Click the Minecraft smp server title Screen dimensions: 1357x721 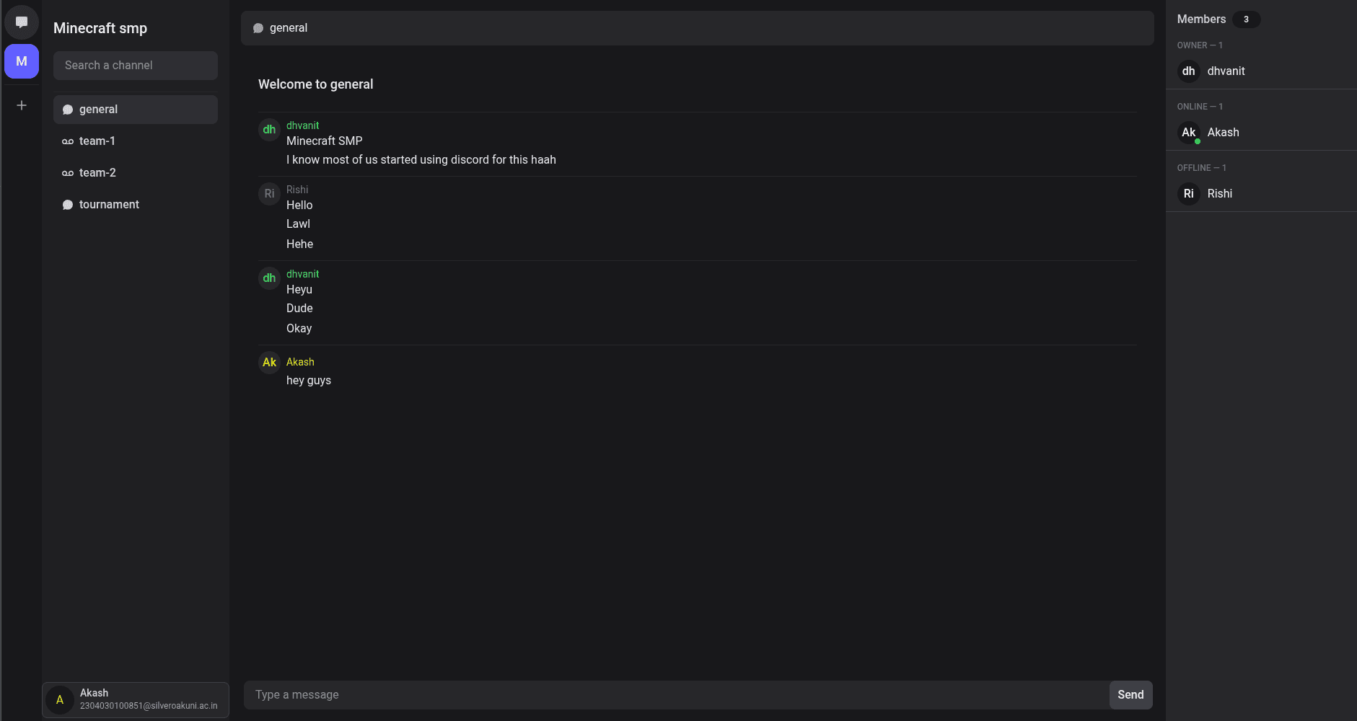point(100,28)
